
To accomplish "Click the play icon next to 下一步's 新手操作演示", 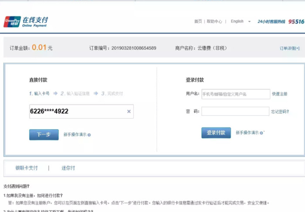I will pos(89,135).
